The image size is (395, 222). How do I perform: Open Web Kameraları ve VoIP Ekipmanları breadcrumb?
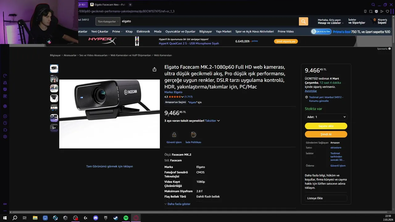(131, 55)
